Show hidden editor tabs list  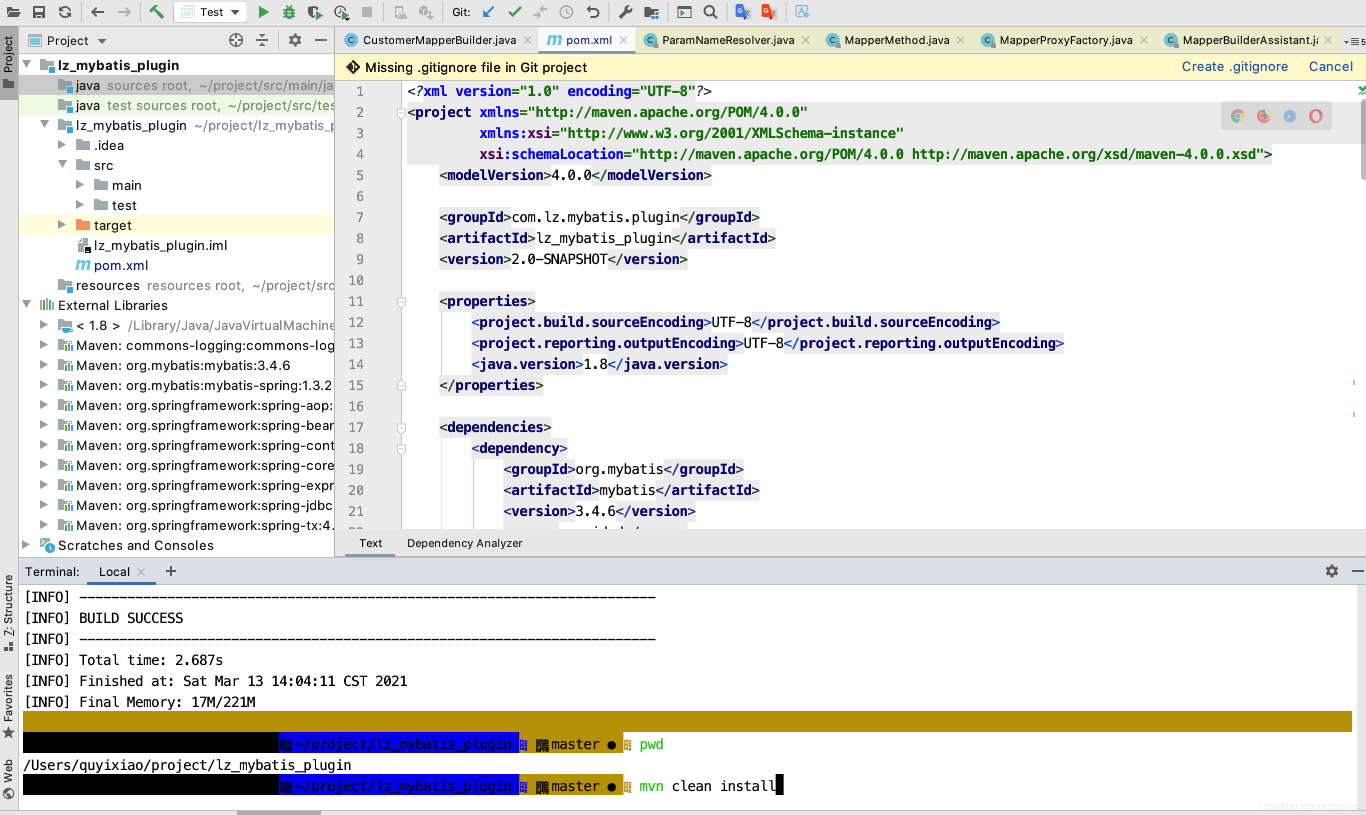coord(1355,41)
